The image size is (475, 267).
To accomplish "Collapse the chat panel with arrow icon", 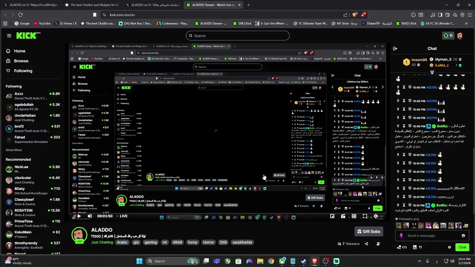I will point(395,49).
